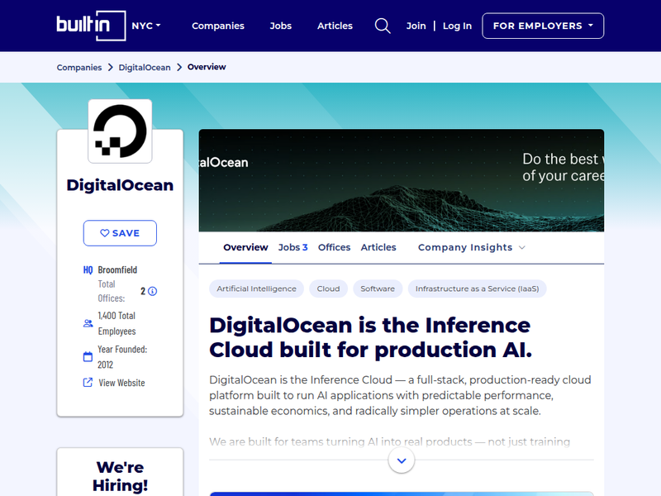Viewport: 661px width, 496px height.
Task: Open Articles in the top navigation
Action: tap(335, 26)
